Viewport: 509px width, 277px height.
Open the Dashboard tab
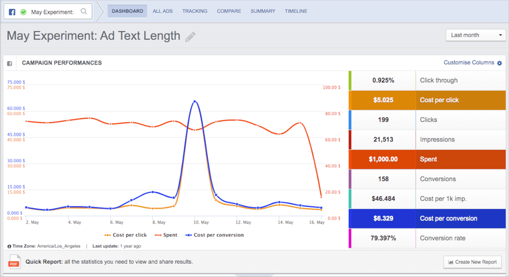click(127, 11)
